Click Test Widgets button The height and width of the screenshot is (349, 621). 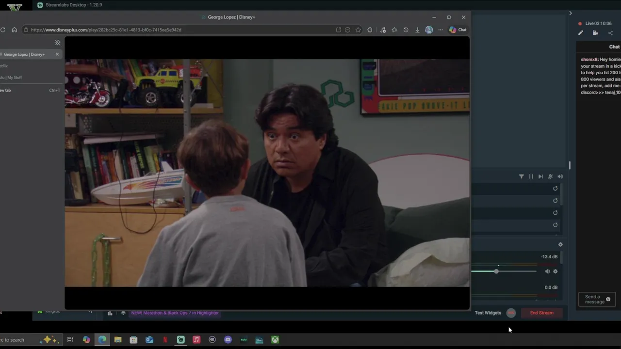[x=488, y=313]
